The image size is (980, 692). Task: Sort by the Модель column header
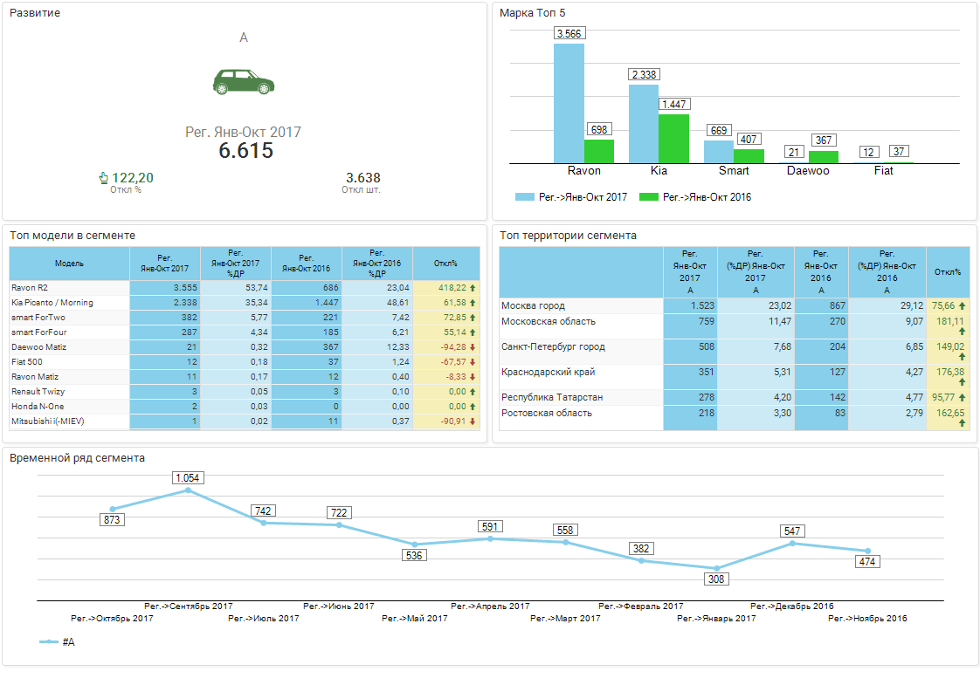coord(69,263)
